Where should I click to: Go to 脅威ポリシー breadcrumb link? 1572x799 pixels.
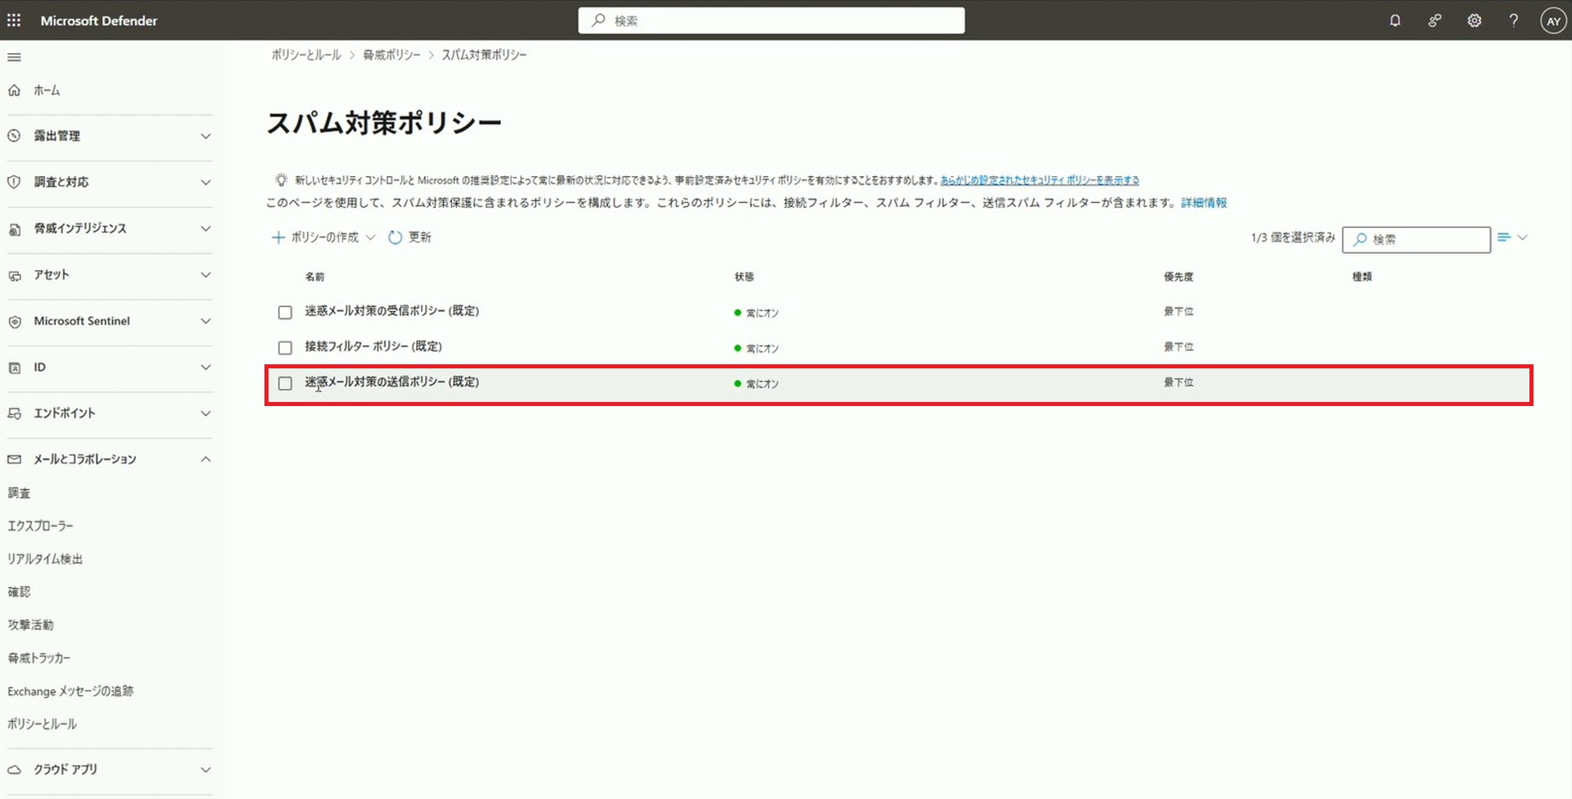point(391,55)
